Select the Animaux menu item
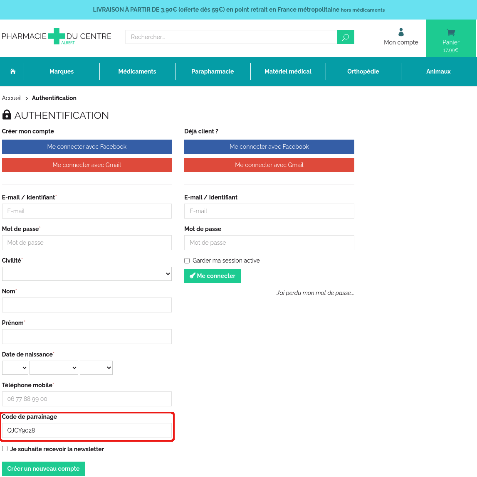This screenshot has width=477, height=477. tap(438, 71)
